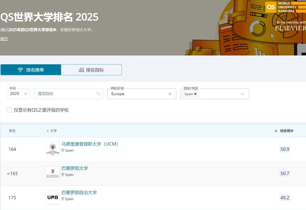Click rank value 164

pos(12,149)
